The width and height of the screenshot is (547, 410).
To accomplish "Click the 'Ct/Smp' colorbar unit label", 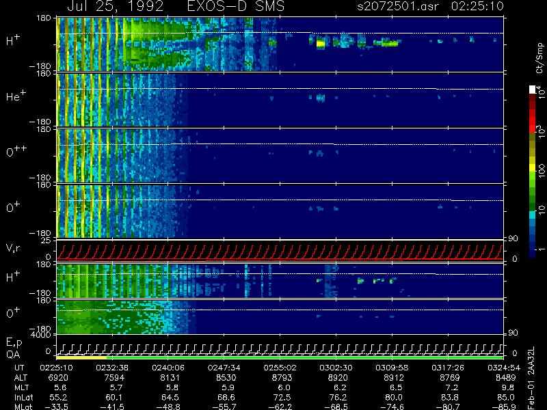I will 540,58.
